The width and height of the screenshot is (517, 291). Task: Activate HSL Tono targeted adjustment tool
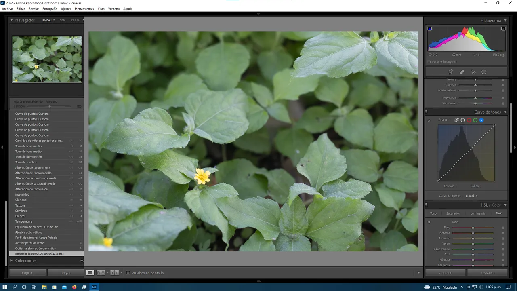[x=429, y=222]
